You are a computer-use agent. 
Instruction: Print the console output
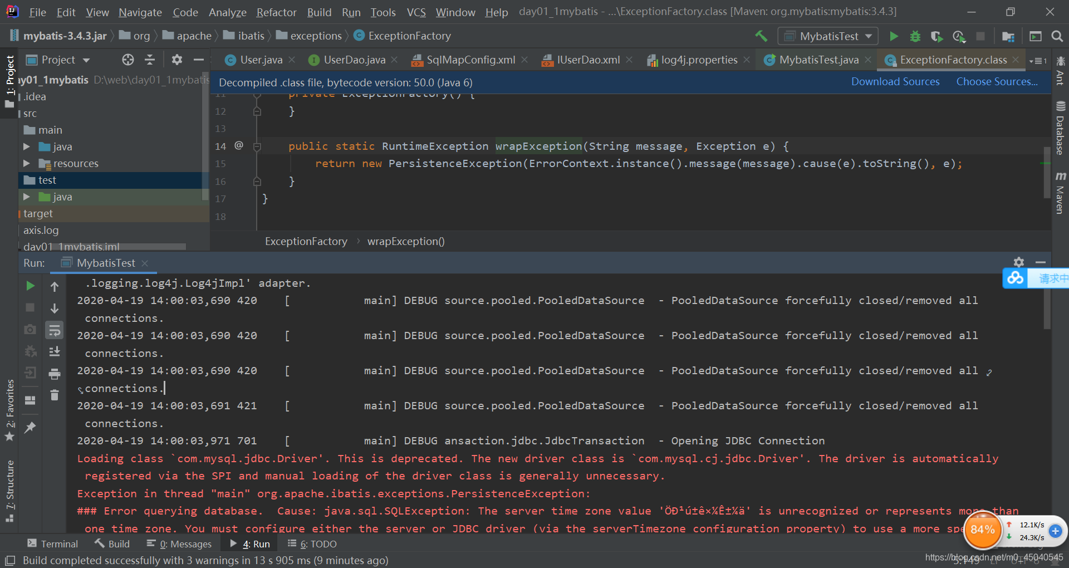tap(55, 374)
